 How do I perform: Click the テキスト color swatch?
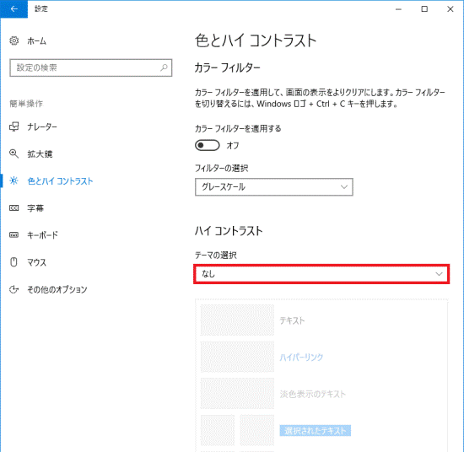tap(237, 320)
